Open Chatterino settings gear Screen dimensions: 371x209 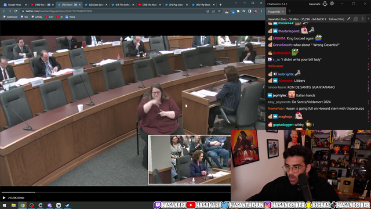tap(332, 3)
